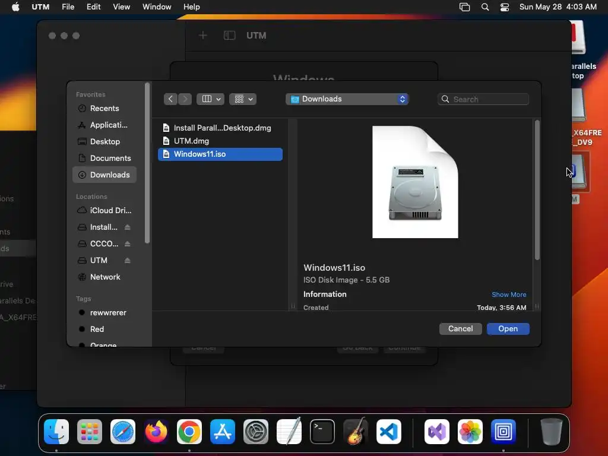
Task: Open the View menu
Action: coord(121,7)
